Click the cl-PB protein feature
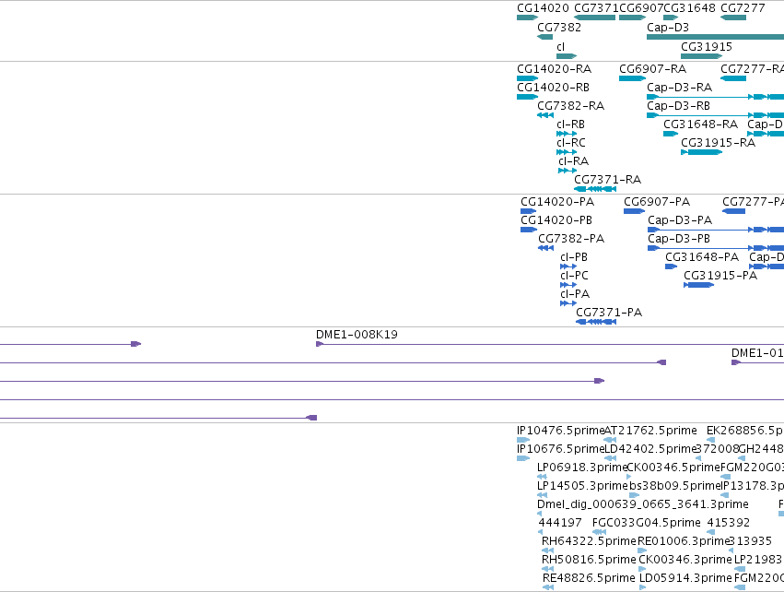Viewport: 784px width, 592px height. [568, 266]
